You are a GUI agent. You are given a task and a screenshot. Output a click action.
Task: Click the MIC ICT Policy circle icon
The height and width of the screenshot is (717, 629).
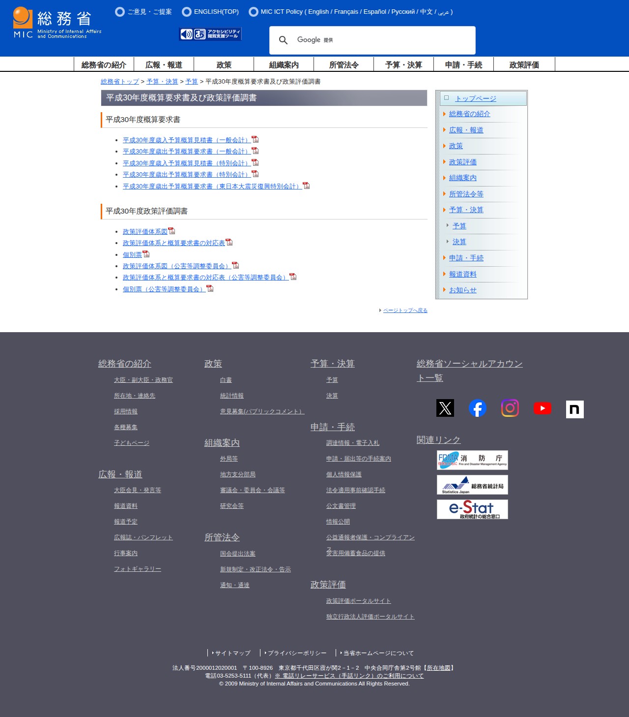[254, 12]
